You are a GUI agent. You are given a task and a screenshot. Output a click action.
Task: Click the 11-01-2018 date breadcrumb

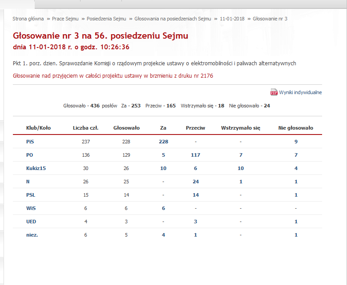(x=232, y=19)
